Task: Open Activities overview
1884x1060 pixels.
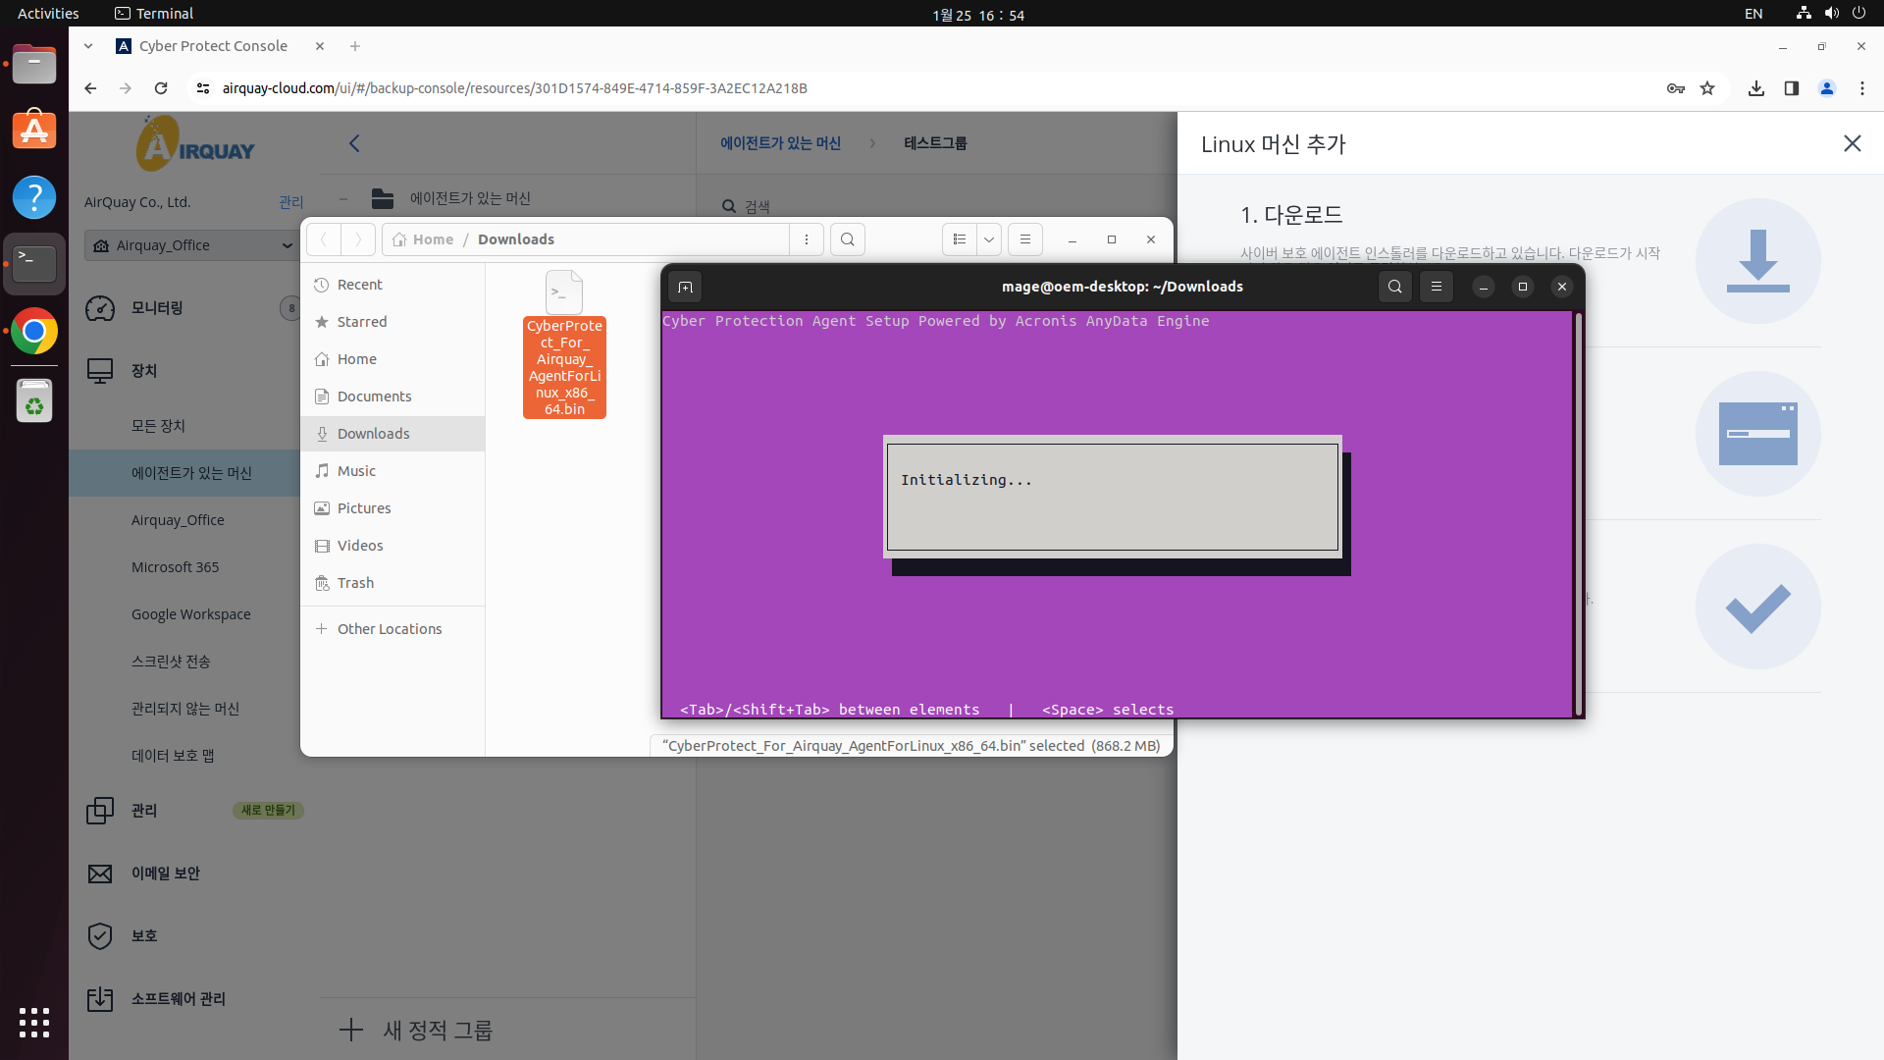Action: (x=48, y=14)
